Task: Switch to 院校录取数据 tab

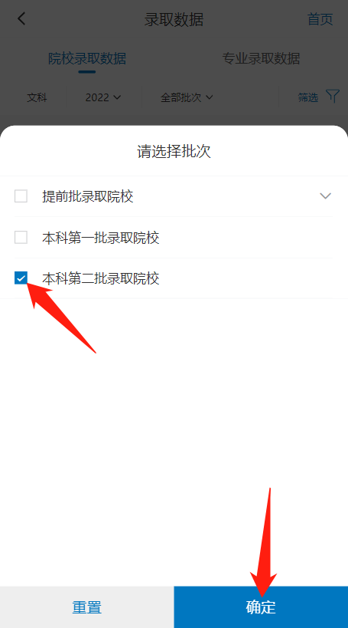Action: coord(87,58)
